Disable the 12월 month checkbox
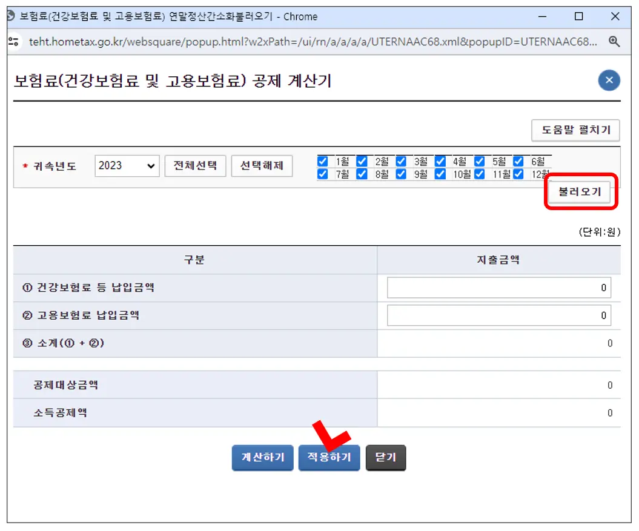The width and height of the screenshot is (639, 531). tap(518, 174)
